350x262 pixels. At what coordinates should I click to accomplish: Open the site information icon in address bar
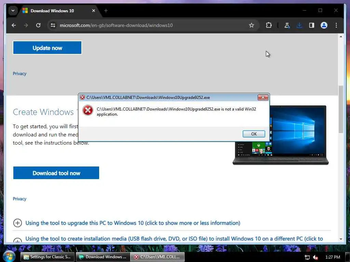[53, 25]
